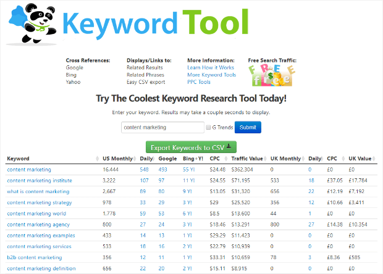Open 'content marketing world' keyword link
Image resolution: width=383 pixels, height=274 pixels.
pyautogui.click(x=36, y=214)
